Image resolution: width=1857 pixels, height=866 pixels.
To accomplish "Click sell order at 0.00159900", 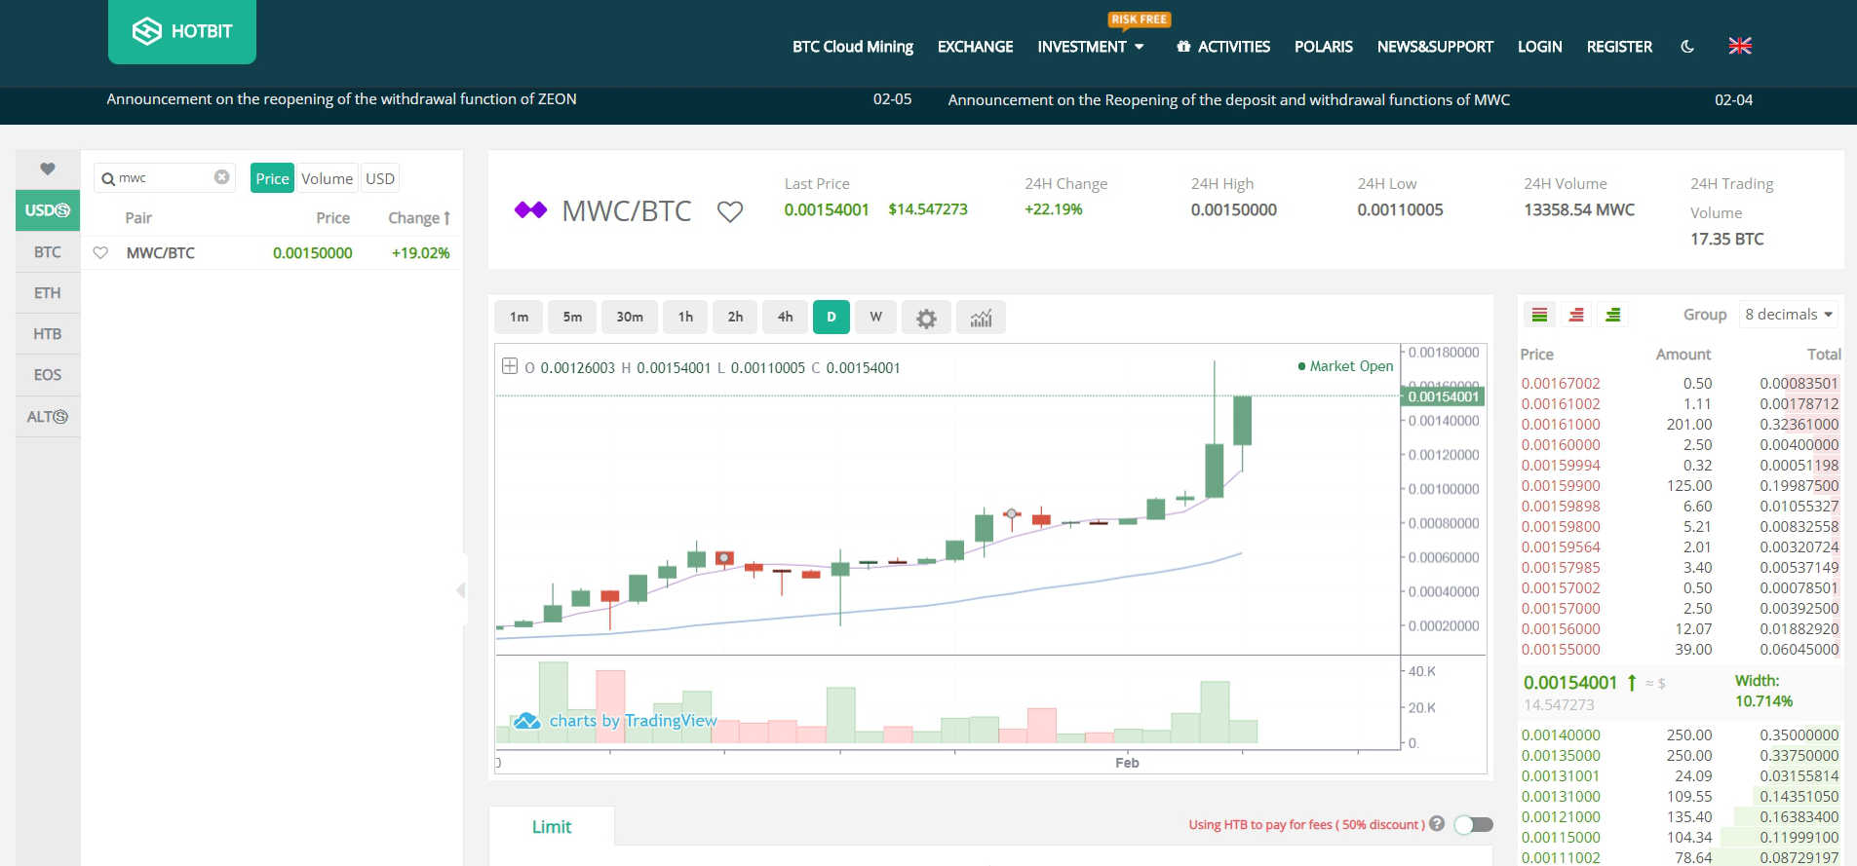I will (x=1680, y=486).
